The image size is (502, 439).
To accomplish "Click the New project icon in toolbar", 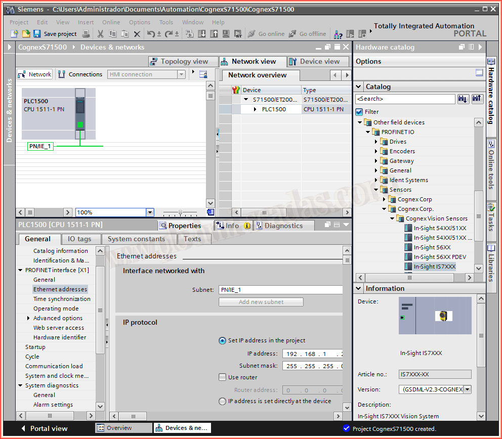I will (15, 34).
